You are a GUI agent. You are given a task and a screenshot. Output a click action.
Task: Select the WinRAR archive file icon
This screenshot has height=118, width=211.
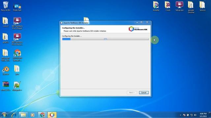point(6,86)
